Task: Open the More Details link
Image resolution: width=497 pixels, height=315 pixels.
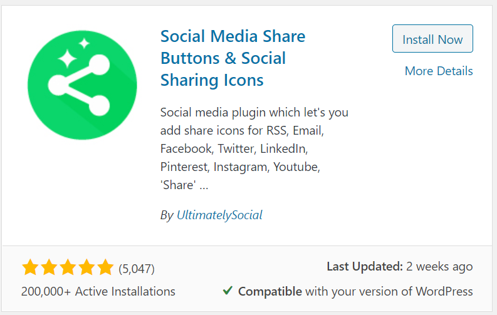Action: point(439,71)
